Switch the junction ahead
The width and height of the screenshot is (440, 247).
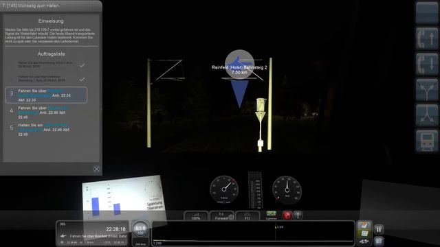click(427, 90)
